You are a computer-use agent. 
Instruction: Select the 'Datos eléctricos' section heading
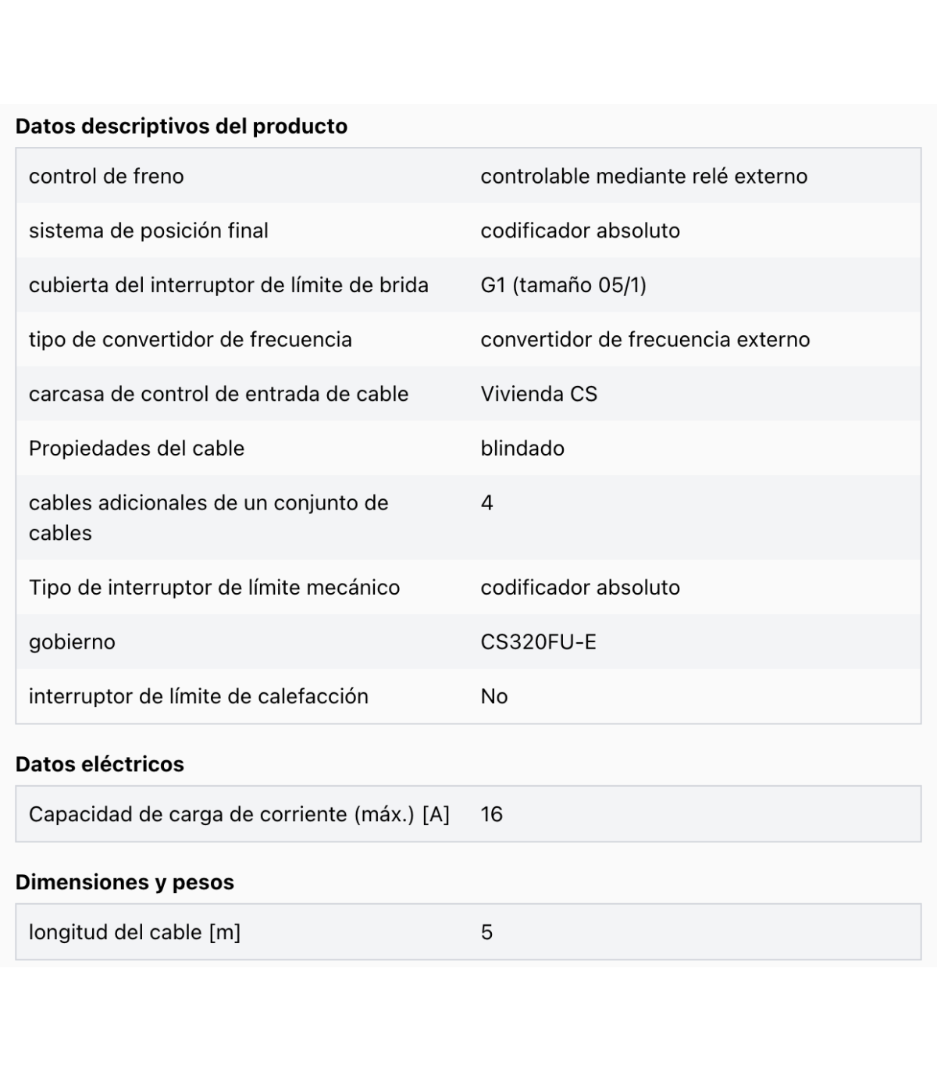[x=100, y=764]
